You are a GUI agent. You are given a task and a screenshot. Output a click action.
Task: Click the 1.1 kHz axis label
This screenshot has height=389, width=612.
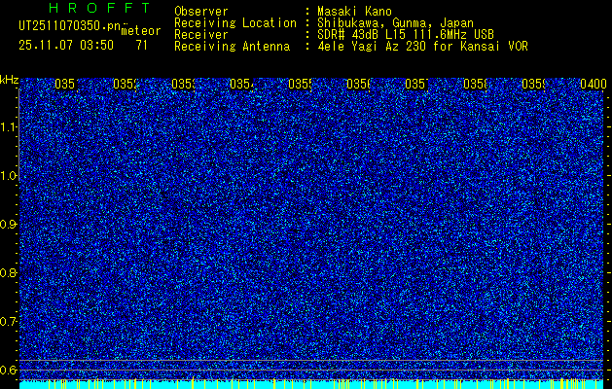click(x=9, y=126)
